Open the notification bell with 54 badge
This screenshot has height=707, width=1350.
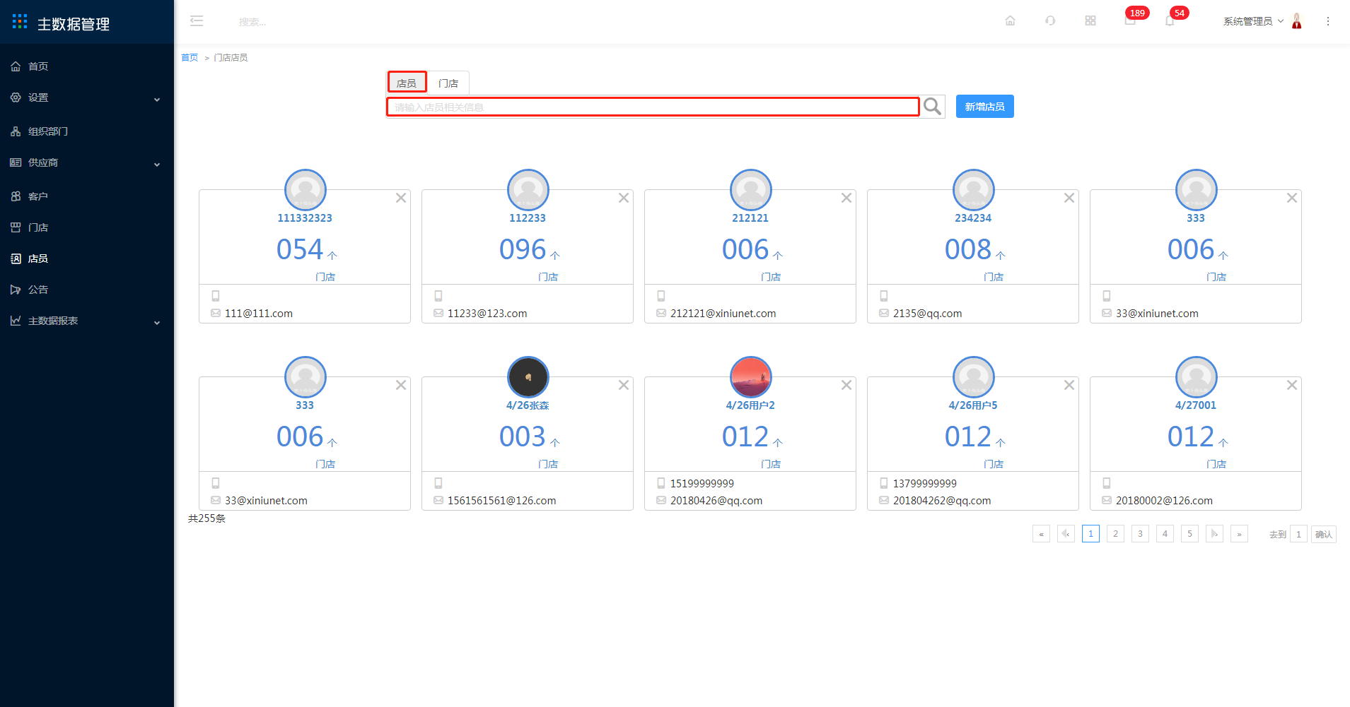click(1170, 21)
